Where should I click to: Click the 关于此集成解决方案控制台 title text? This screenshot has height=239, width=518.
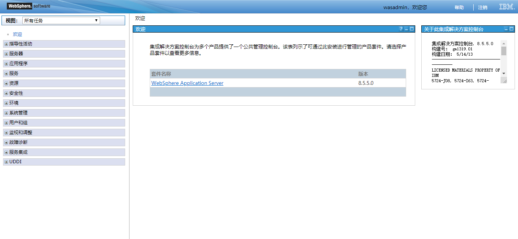coord(454,29)
